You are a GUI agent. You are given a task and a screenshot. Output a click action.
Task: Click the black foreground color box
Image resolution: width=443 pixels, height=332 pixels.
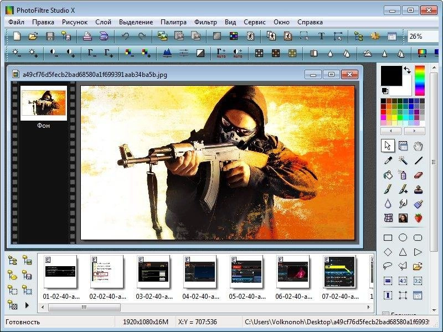pyautogui.click(x=392, y=76)
